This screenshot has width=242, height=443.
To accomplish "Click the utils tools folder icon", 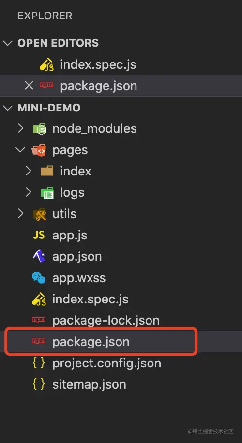I will pyautogui.click(x=39, y=214).
